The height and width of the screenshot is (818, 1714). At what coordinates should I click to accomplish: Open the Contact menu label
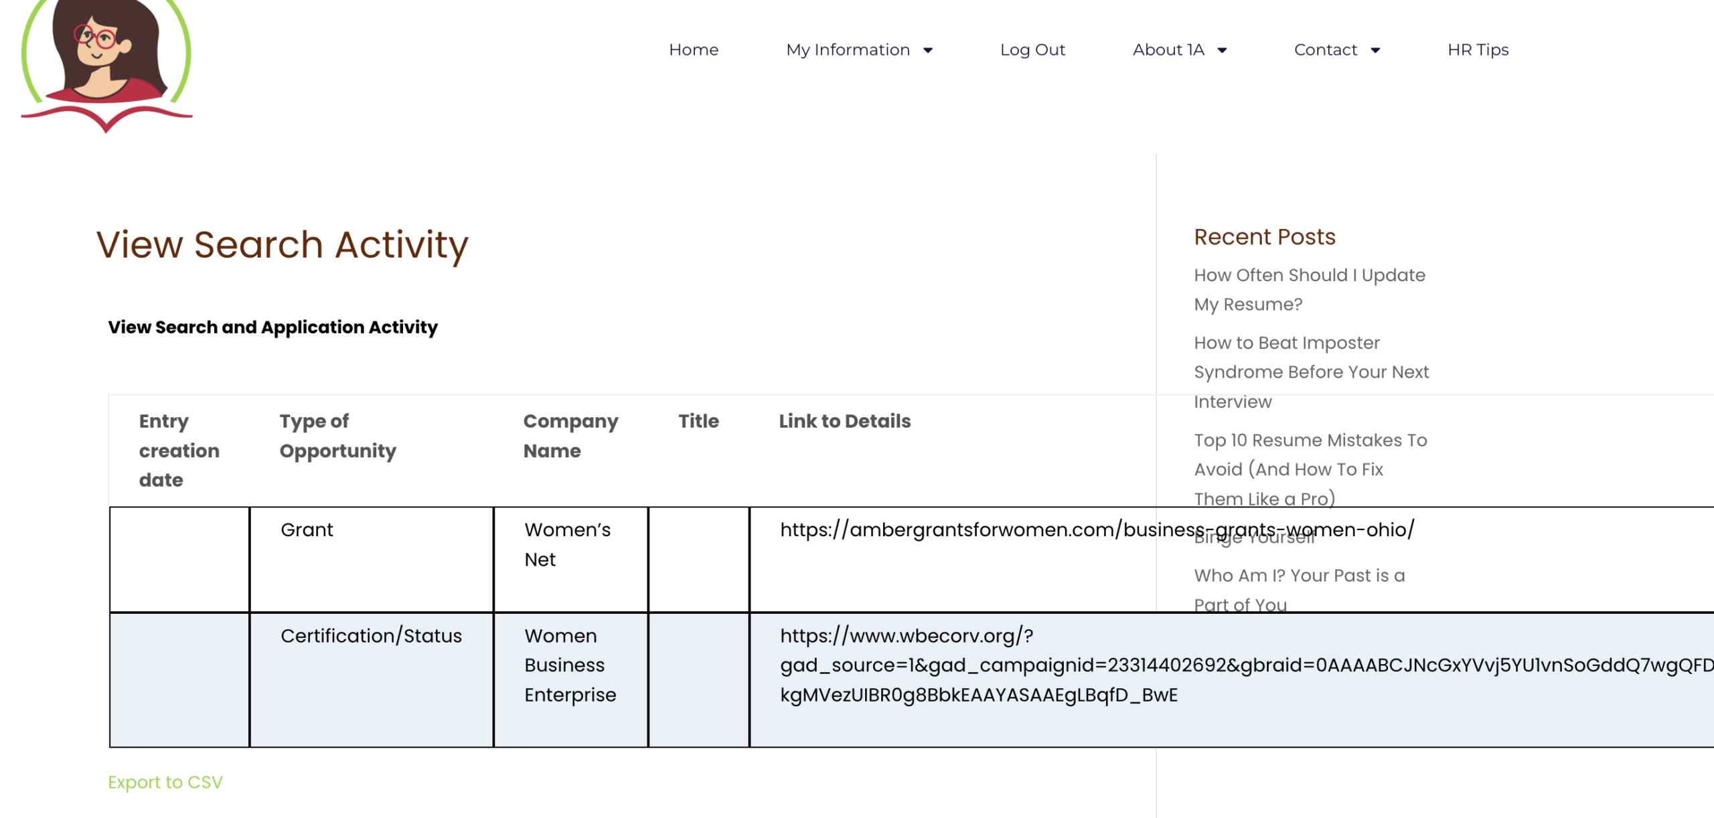tap(1325, 50)
